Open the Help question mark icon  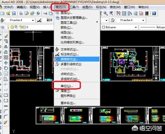[154, 13]
